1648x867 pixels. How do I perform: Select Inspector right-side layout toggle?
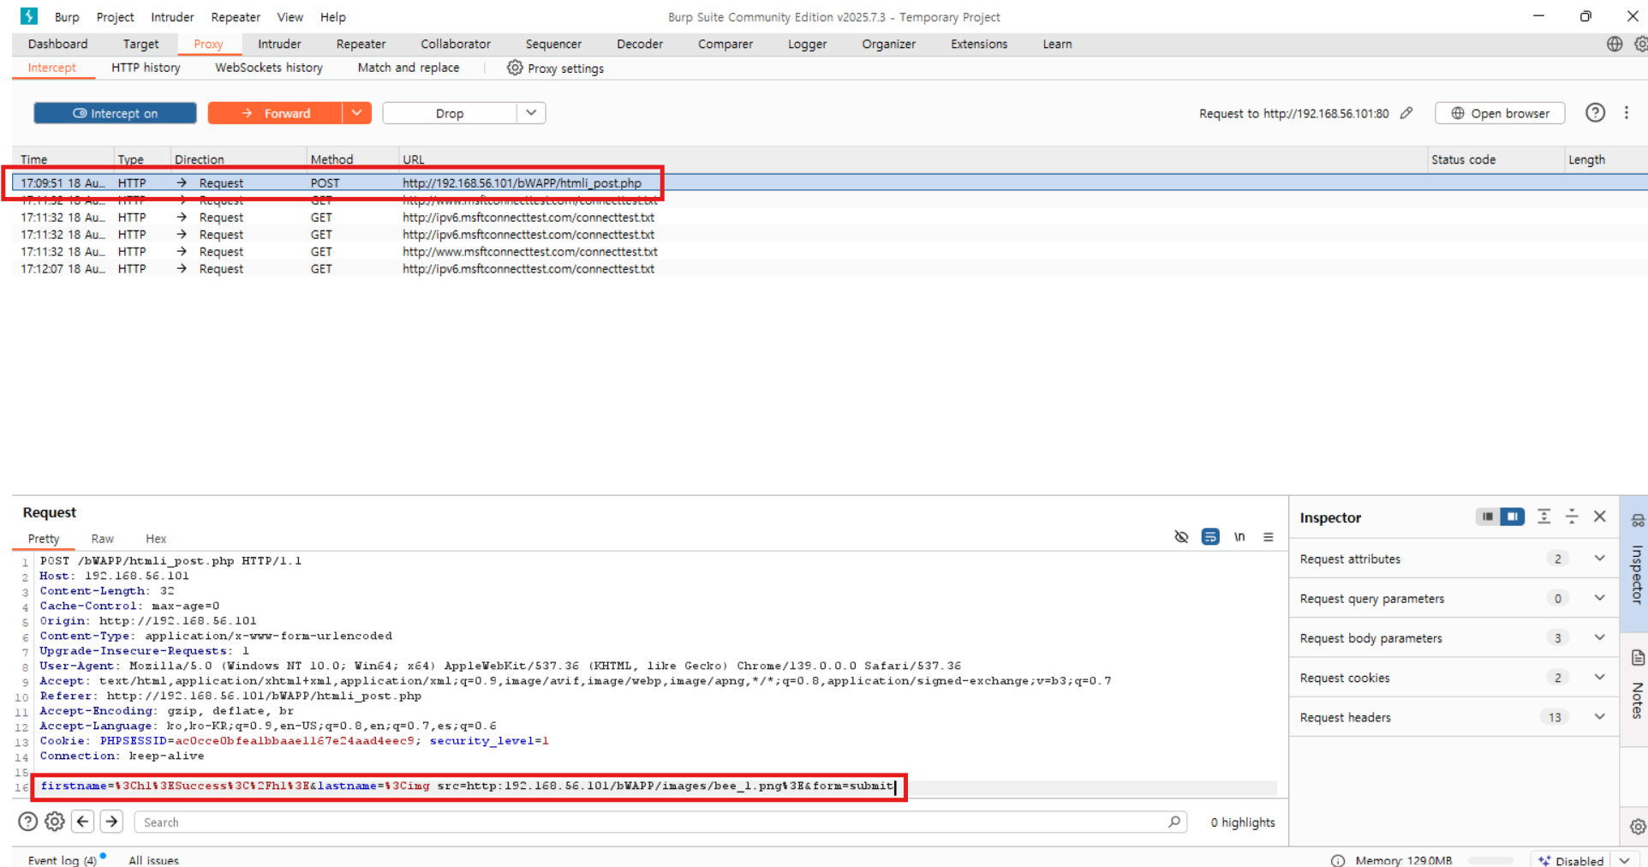tap(1513, 517)
